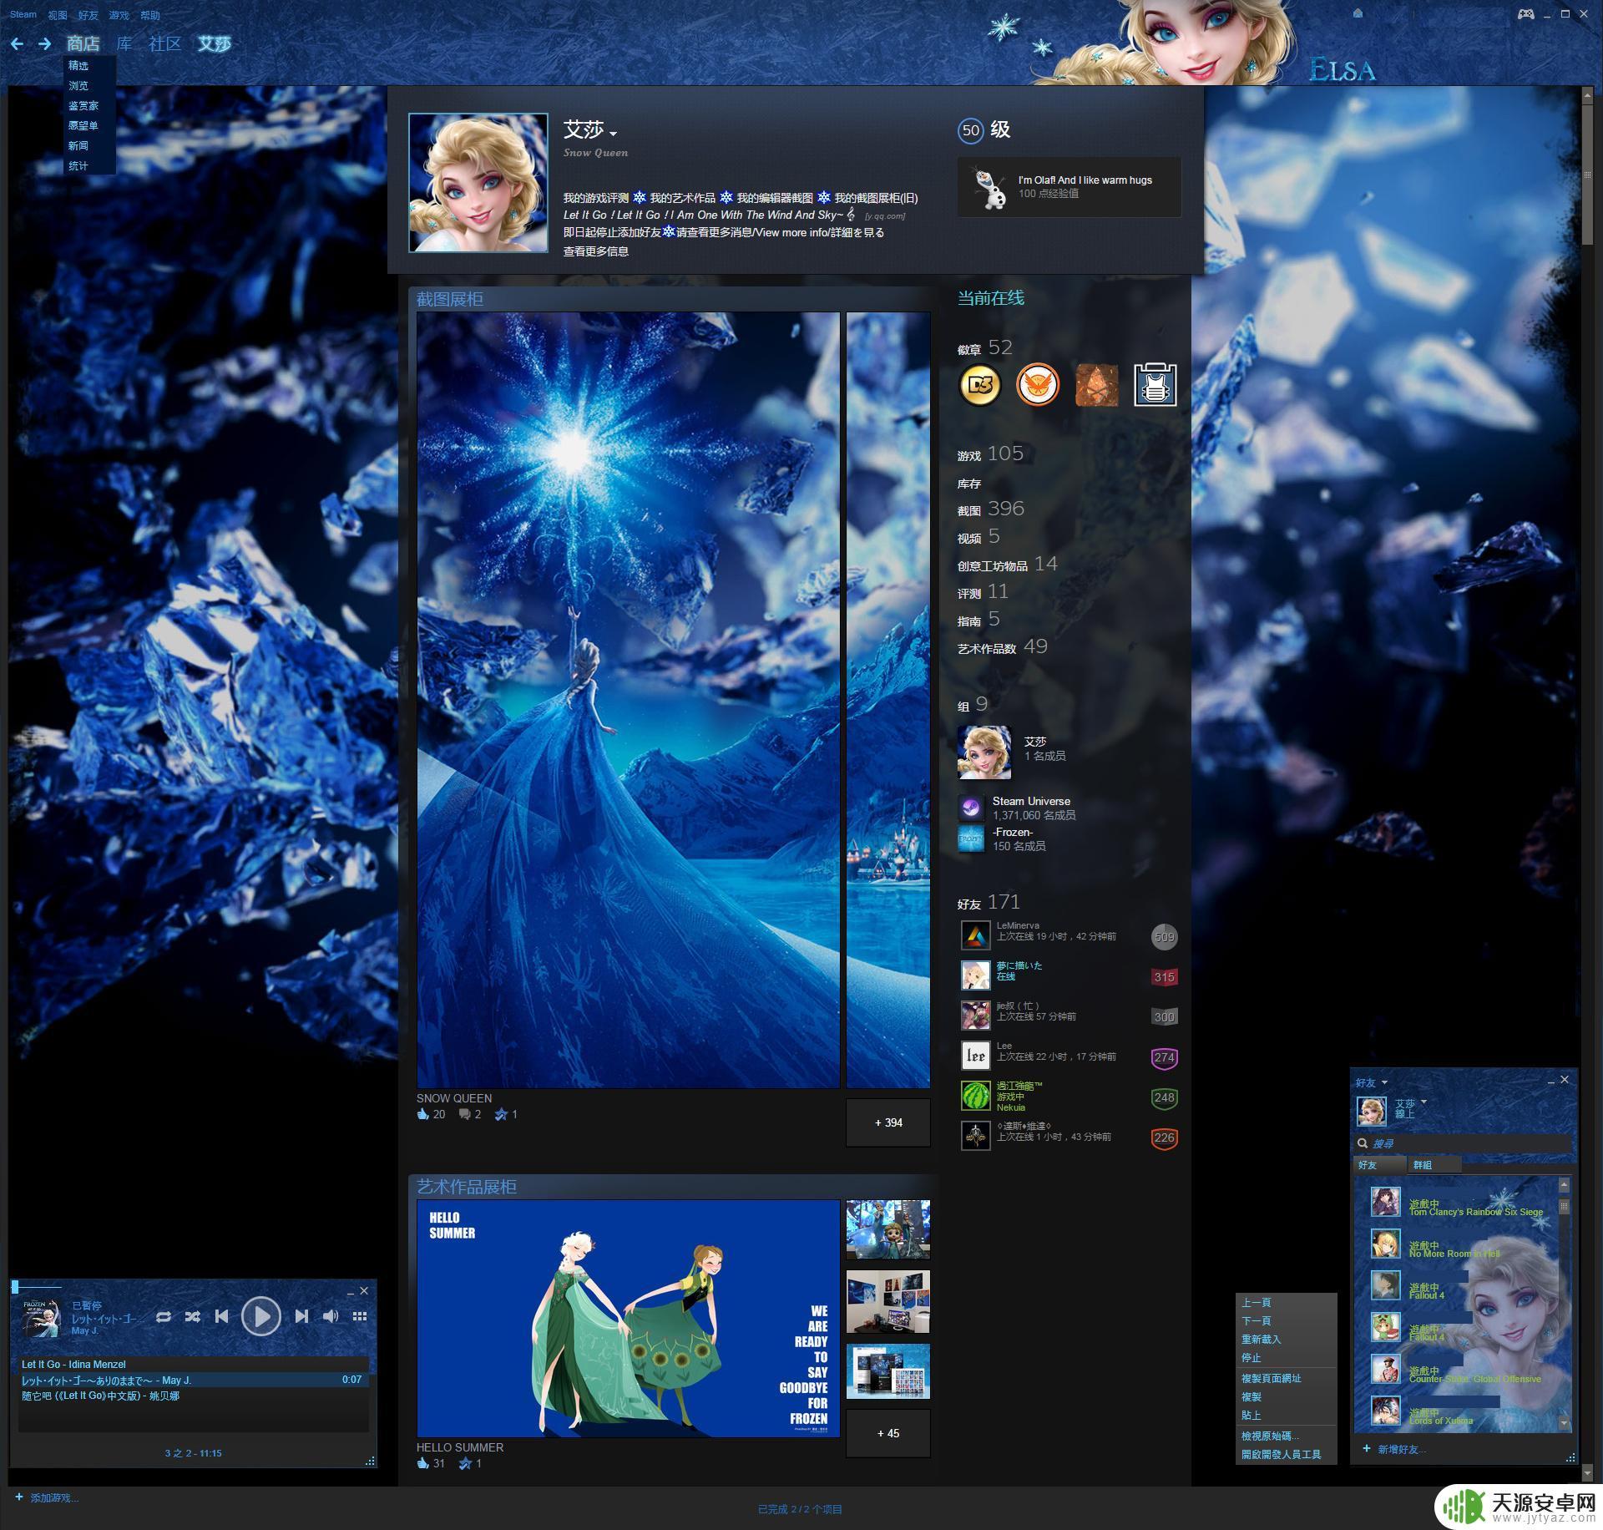This screenshot has width=1603, height=1530.
Task: Click the search magnifier in friends window
Action: 1363,1143
